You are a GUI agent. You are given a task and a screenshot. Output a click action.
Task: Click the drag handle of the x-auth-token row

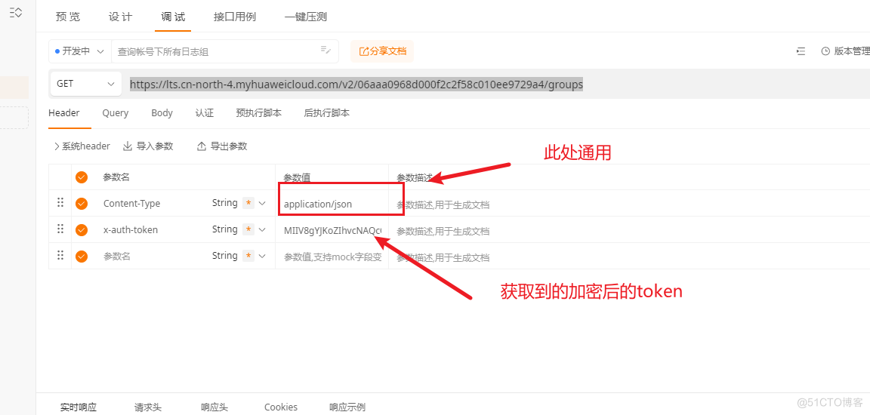60,229
